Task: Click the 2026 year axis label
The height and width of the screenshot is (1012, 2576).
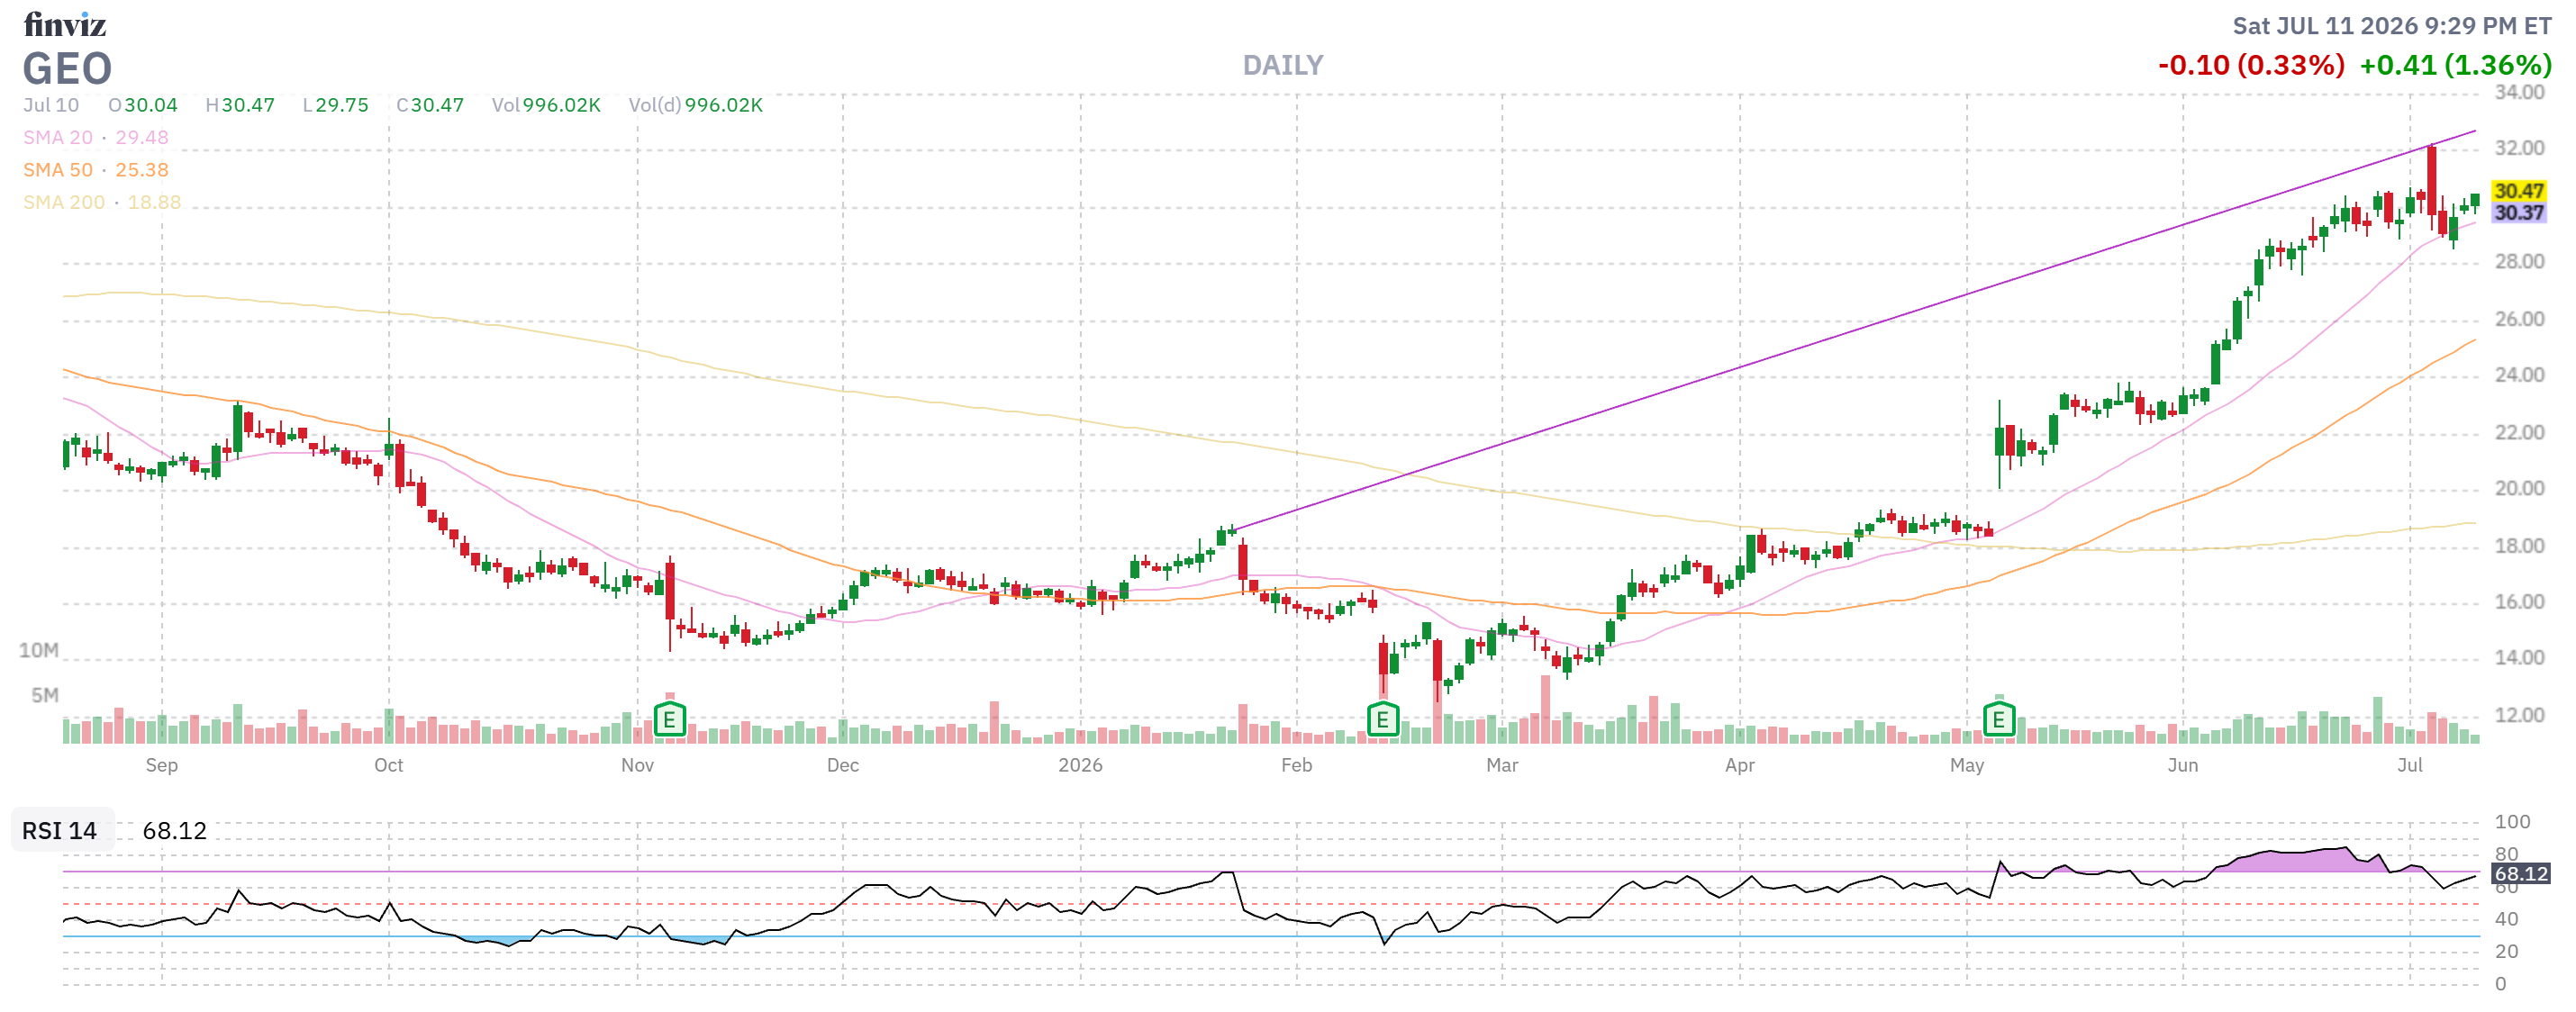Action: [x=1080, y=765]
